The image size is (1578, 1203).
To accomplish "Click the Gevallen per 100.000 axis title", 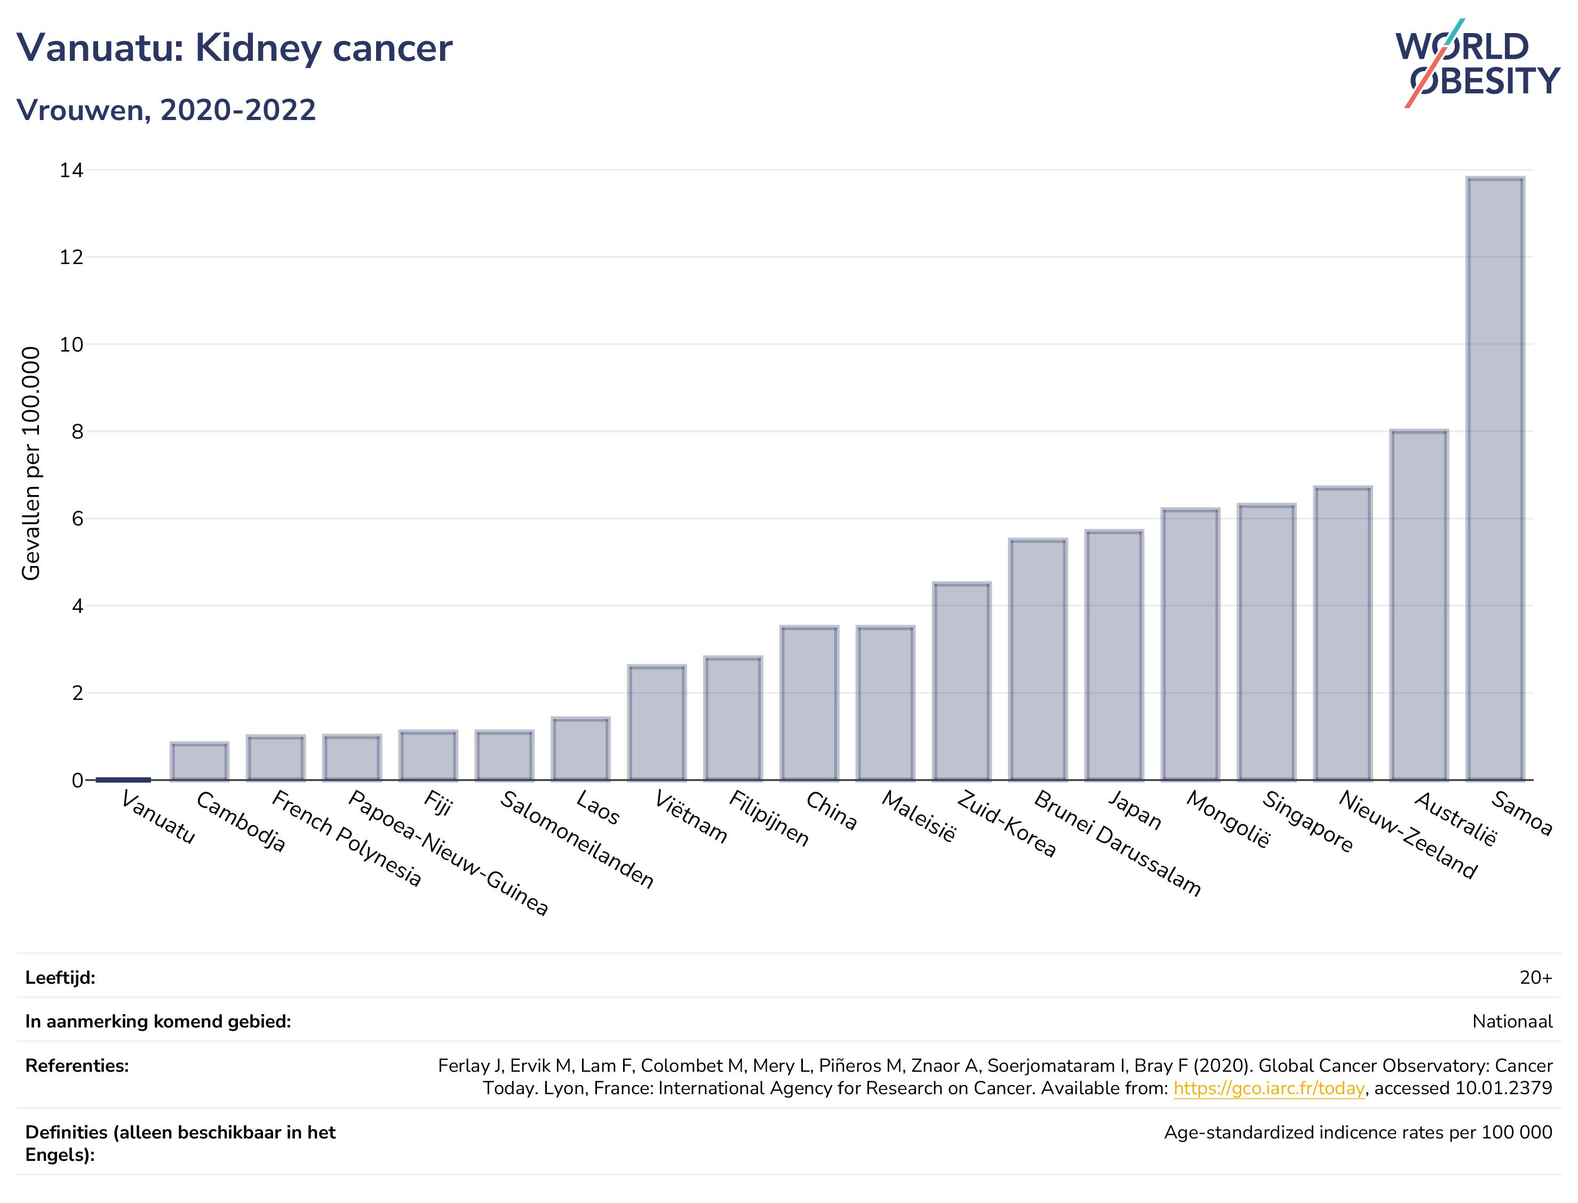I will coord(31,463).
